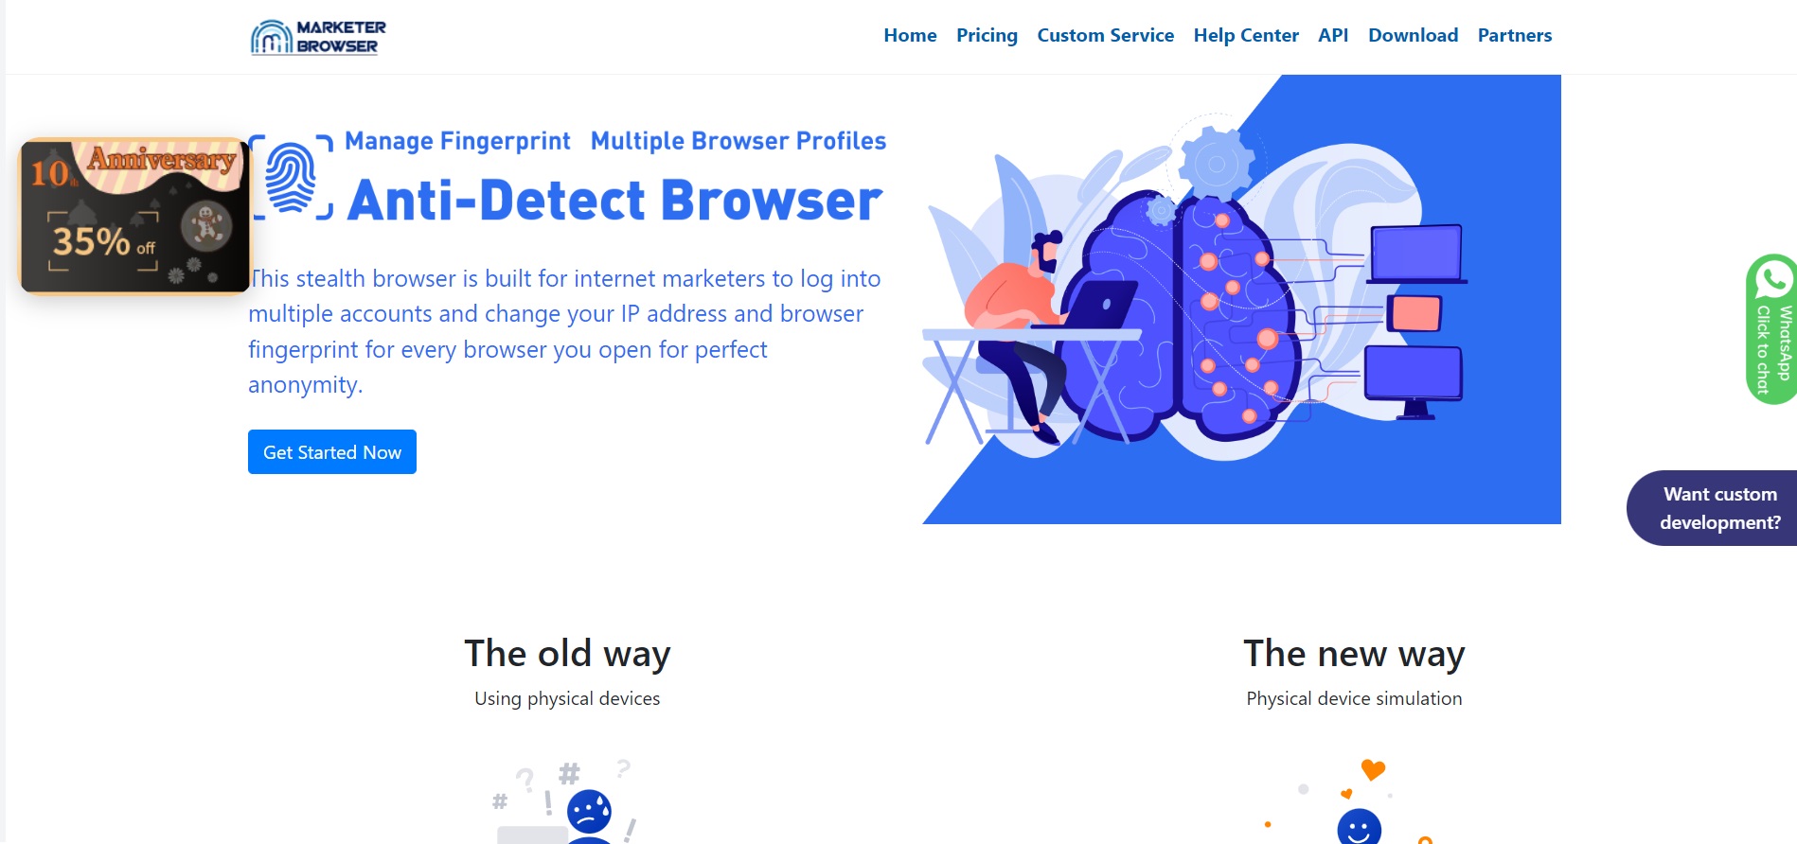Open the WhatsApp click to chat widget
The height and width of the screenshot is (844, 1797).
pyautogui.click(x=1771, y=329)
